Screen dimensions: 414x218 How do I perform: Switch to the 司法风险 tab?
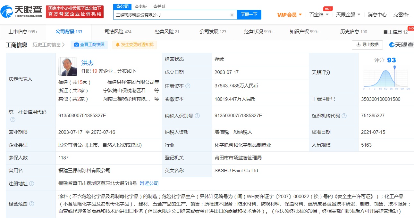click(118, 32)
